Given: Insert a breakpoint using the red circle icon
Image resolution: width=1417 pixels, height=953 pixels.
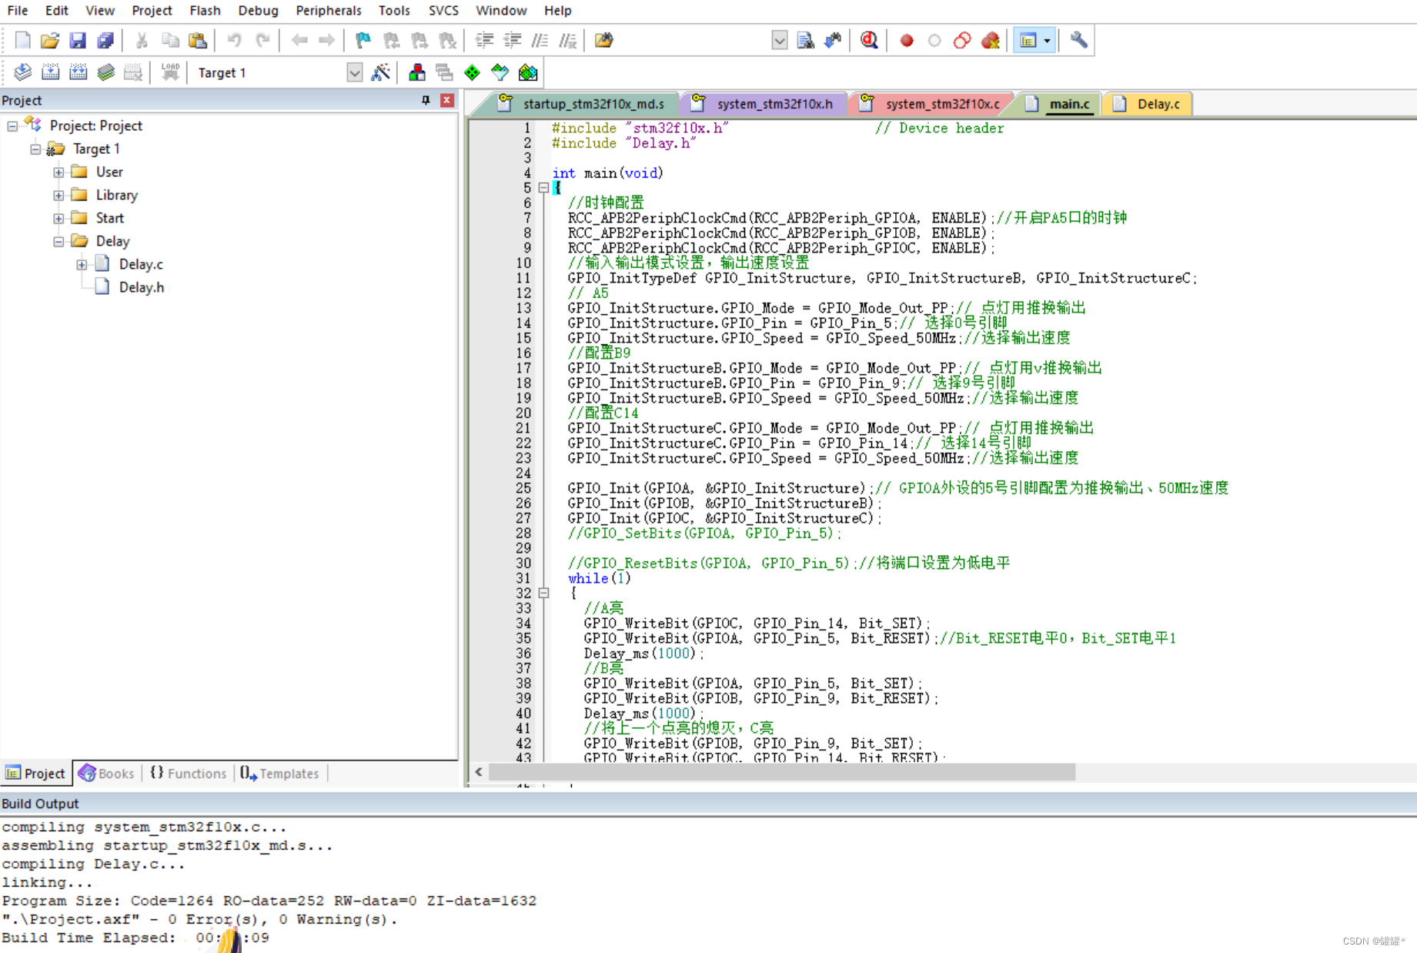Looking at the screenshot, I should tap(907, 40).
